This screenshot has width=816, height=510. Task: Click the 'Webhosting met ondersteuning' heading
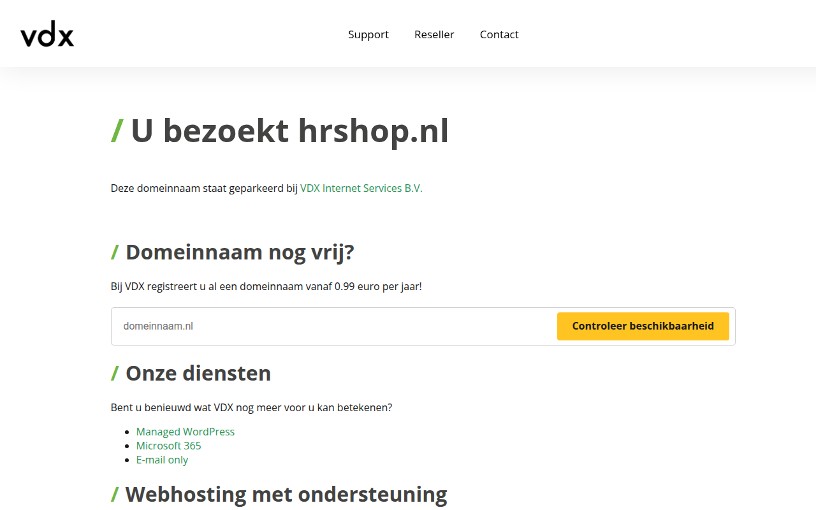279,494
